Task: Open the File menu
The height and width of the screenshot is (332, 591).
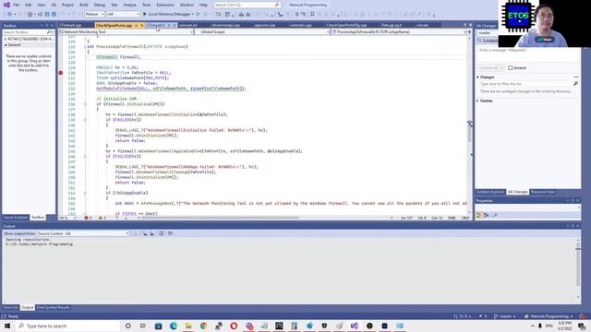Action: pos(17,5)
